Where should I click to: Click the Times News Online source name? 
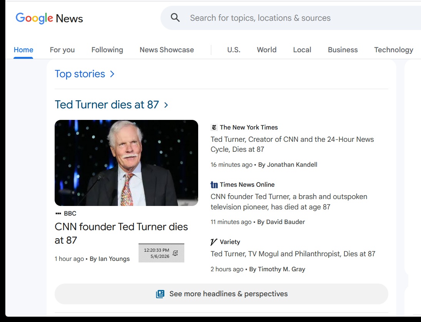coord(247,185)
